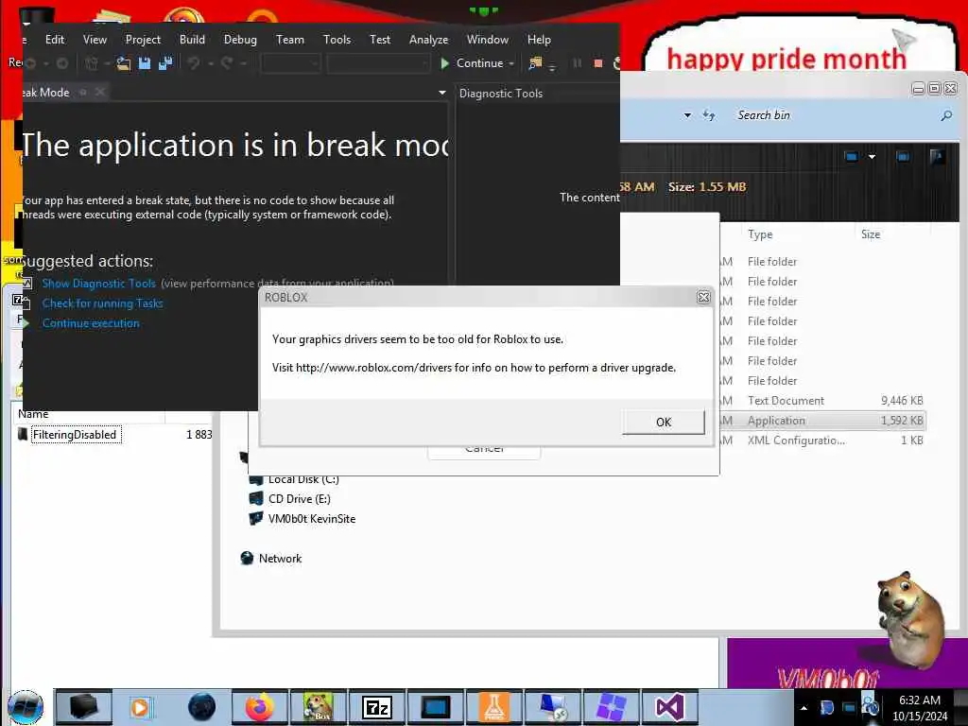
Task: Click the Open File toolbar icon
Action: tap(124, 63)
